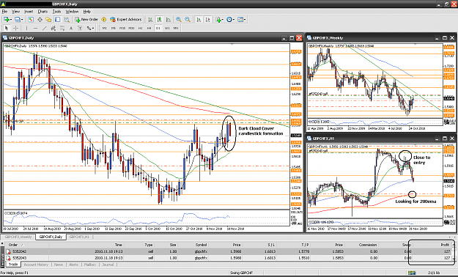Switch timeframe to MN

pyautogui.click(x=176, y=28)
